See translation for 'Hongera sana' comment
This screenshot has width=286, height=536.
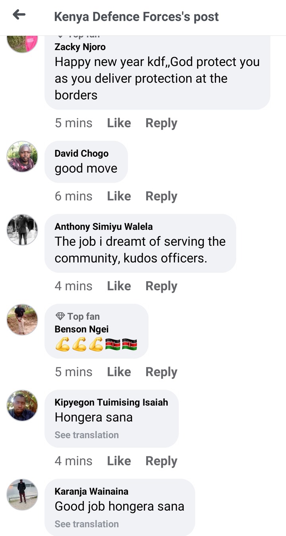tap(87, 435)
